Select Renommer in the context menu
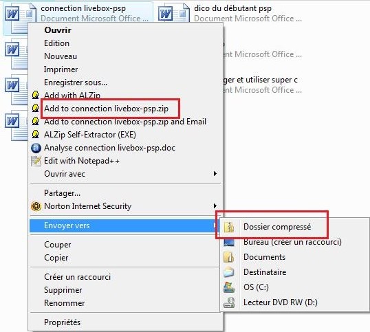Viewport: 370px width, 332px height. point(65,303)
